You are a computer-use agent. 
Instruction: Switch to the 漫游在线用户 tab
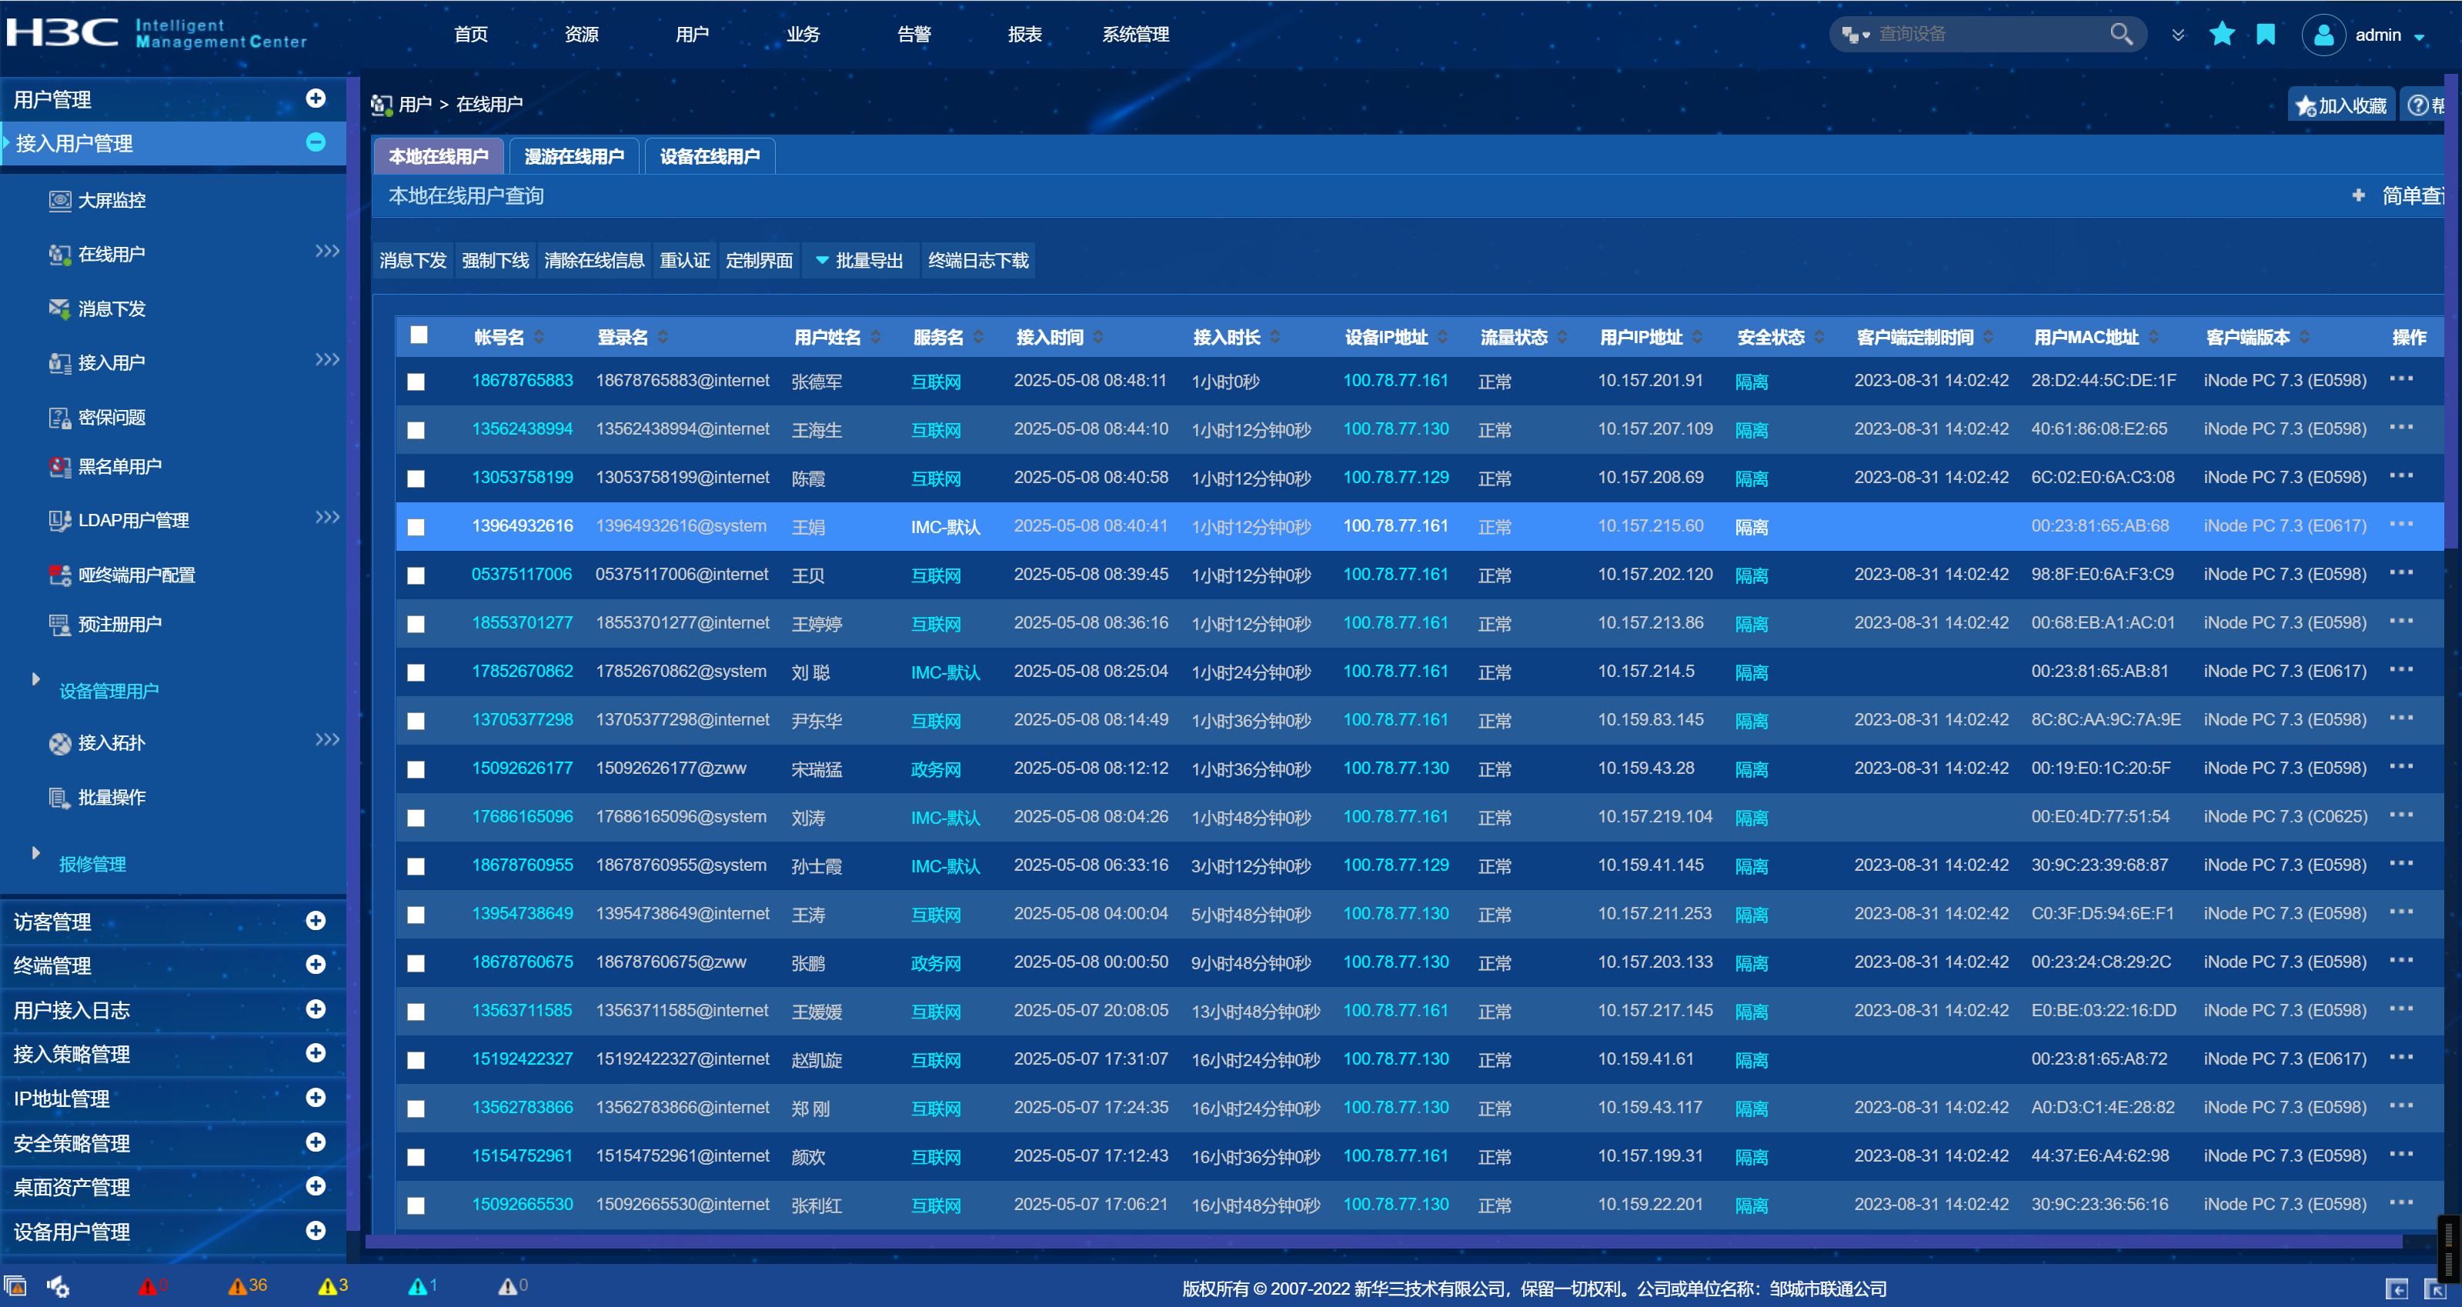573,157
